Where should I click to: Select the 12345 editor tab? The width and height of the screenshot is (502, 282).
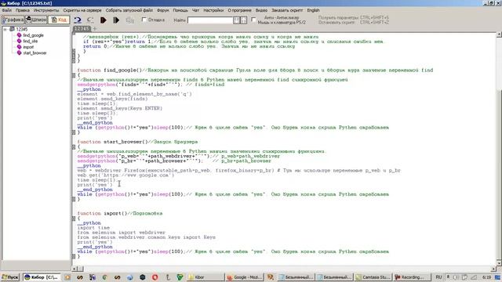(82, 29)
